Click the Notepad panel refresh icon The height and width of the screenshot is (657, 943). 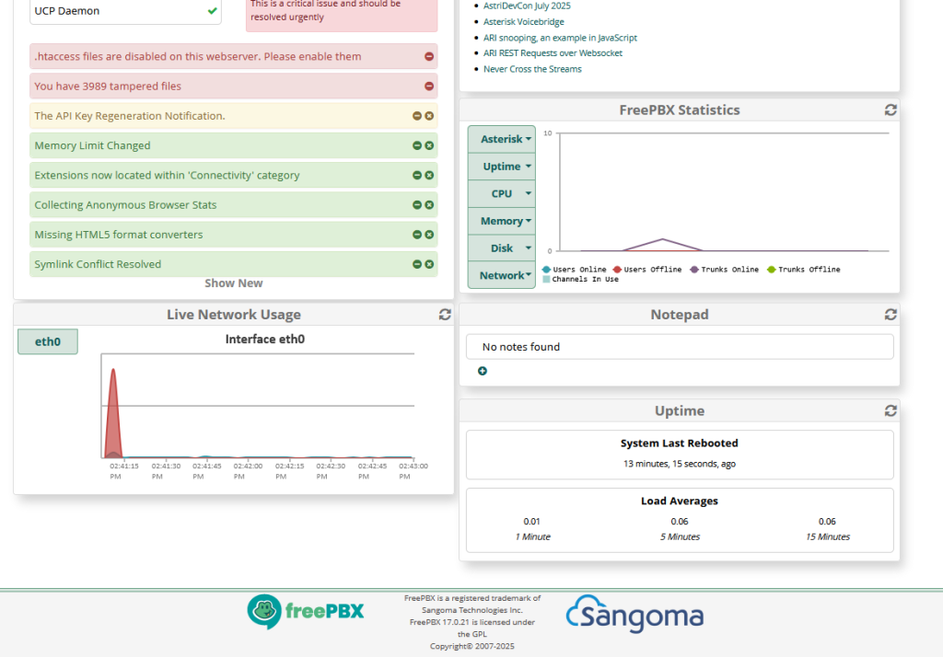[x=890, y=315]
